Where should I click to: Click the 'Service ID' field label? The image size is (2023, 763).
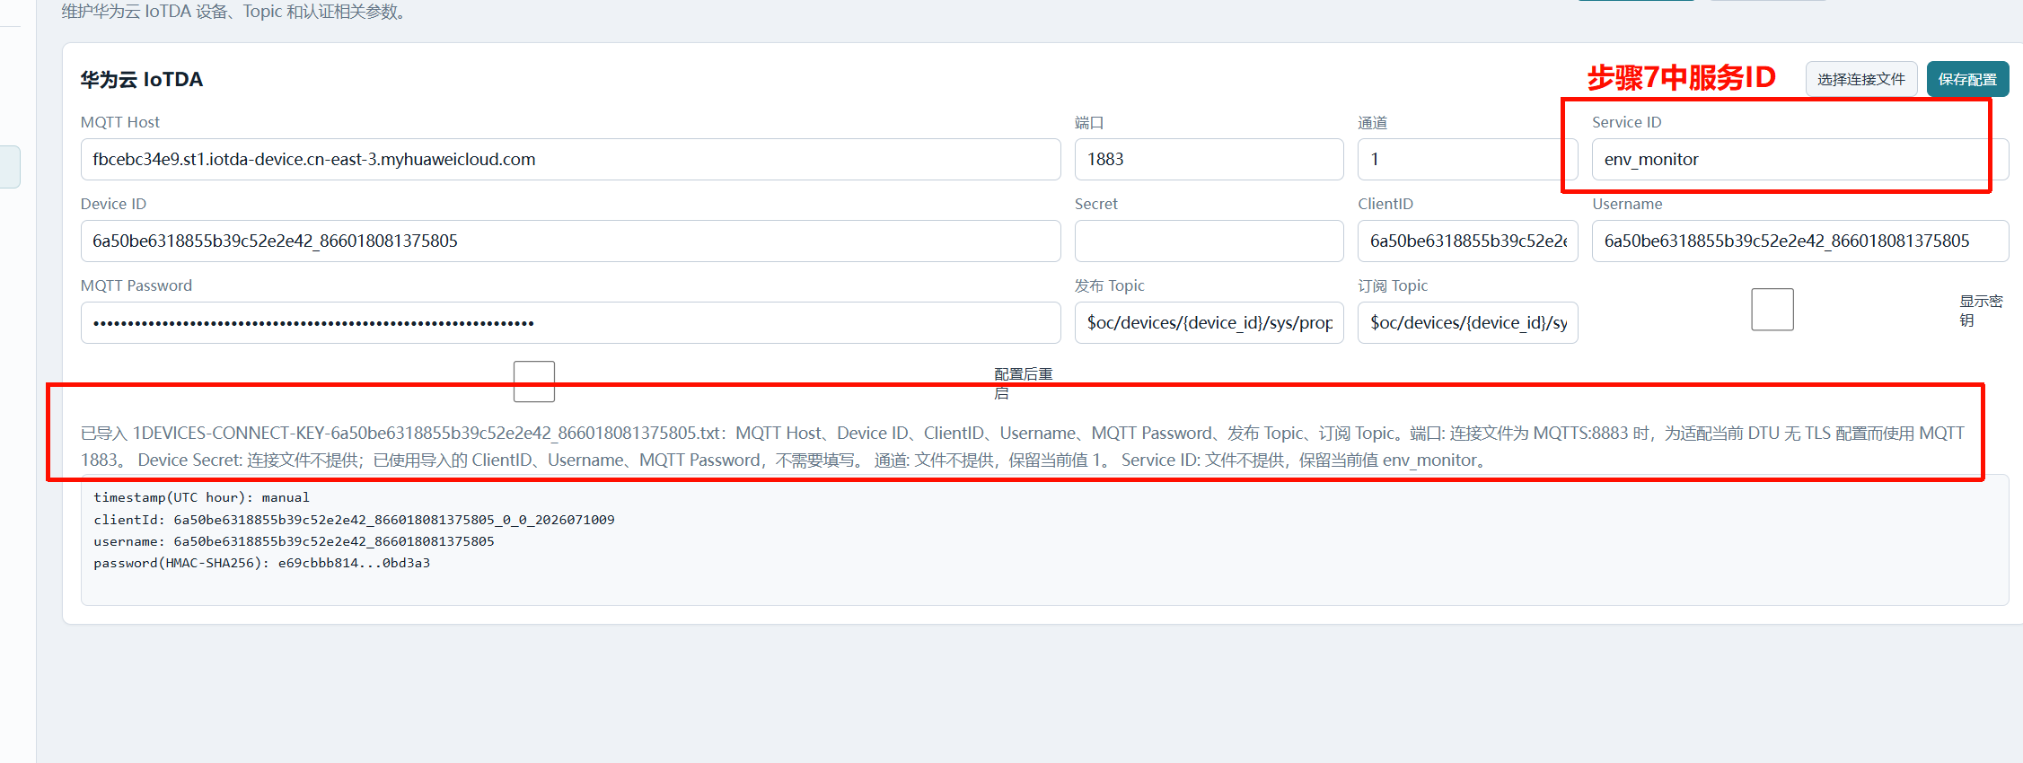(1627, 122)
